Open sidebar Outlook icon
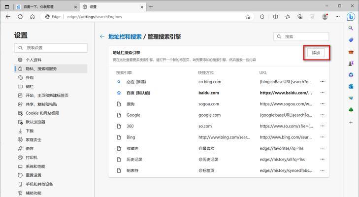The height and width of the screenshot is (197, 359). coord(351,86)
